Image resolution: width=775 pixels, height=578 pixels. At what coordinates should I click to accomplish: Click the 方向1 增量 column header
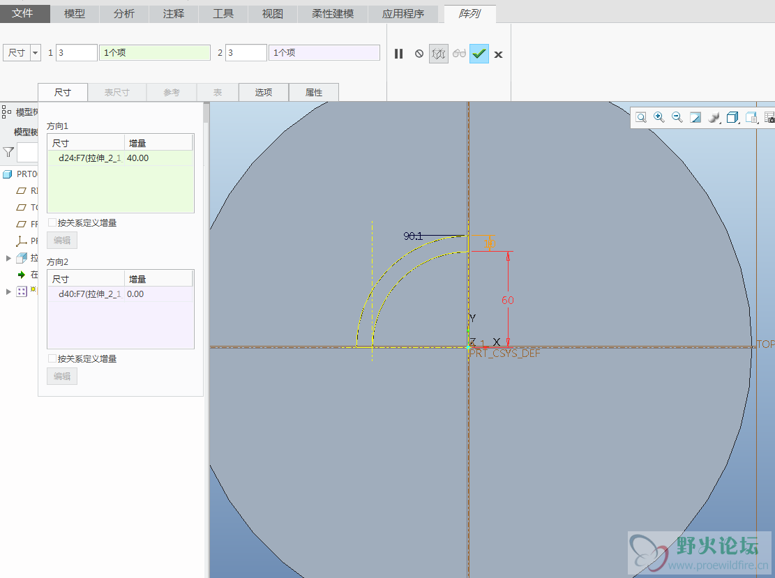[158, 143]
